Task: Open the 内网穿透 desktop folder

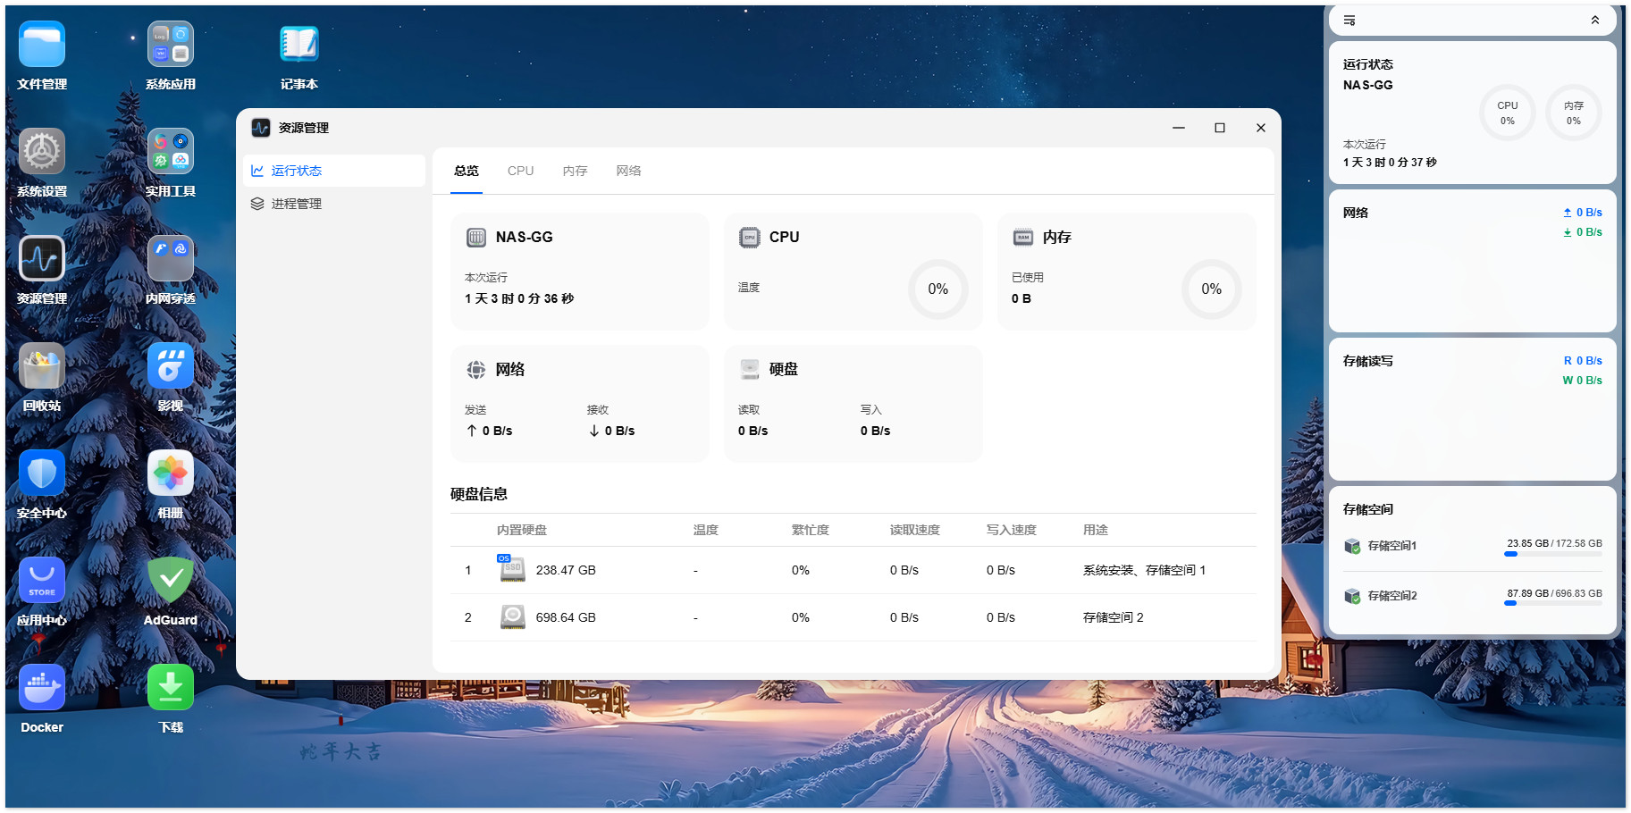Action: coord(171,259)
